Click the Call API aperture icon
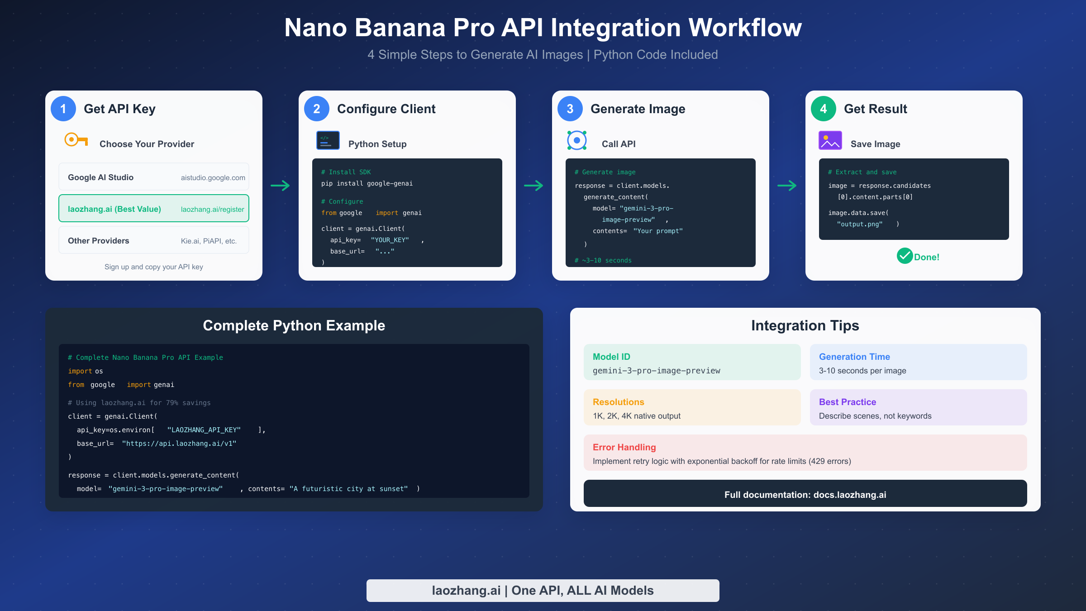 pos(576,140)
